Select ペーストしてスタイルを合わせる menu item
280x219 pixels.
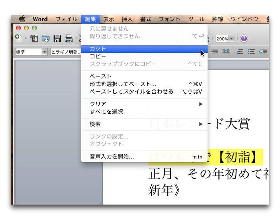click(x=144, y=92)
